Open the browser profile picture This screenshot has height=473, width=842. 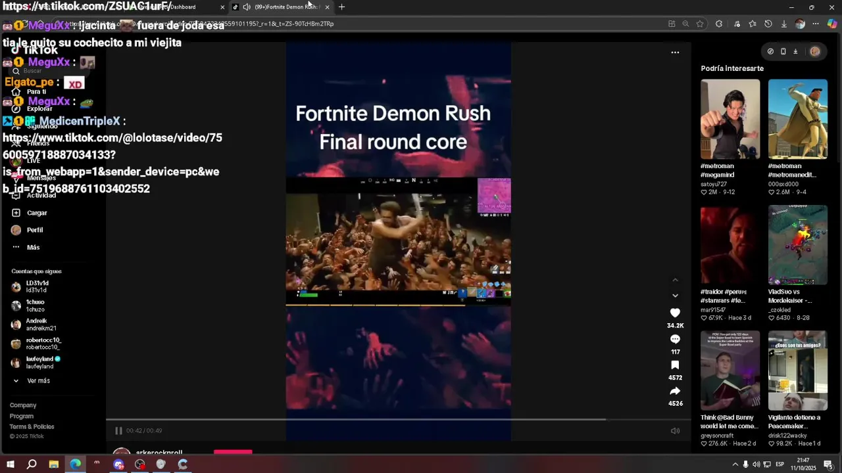point(800,24)
